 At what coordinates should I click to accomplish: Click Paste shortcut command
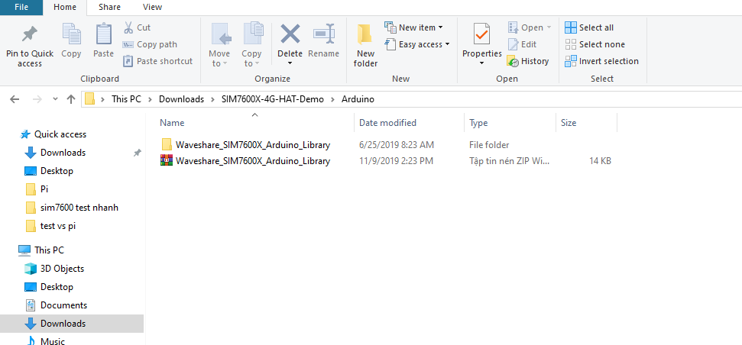pyautogui.click(x=157, y=61)
